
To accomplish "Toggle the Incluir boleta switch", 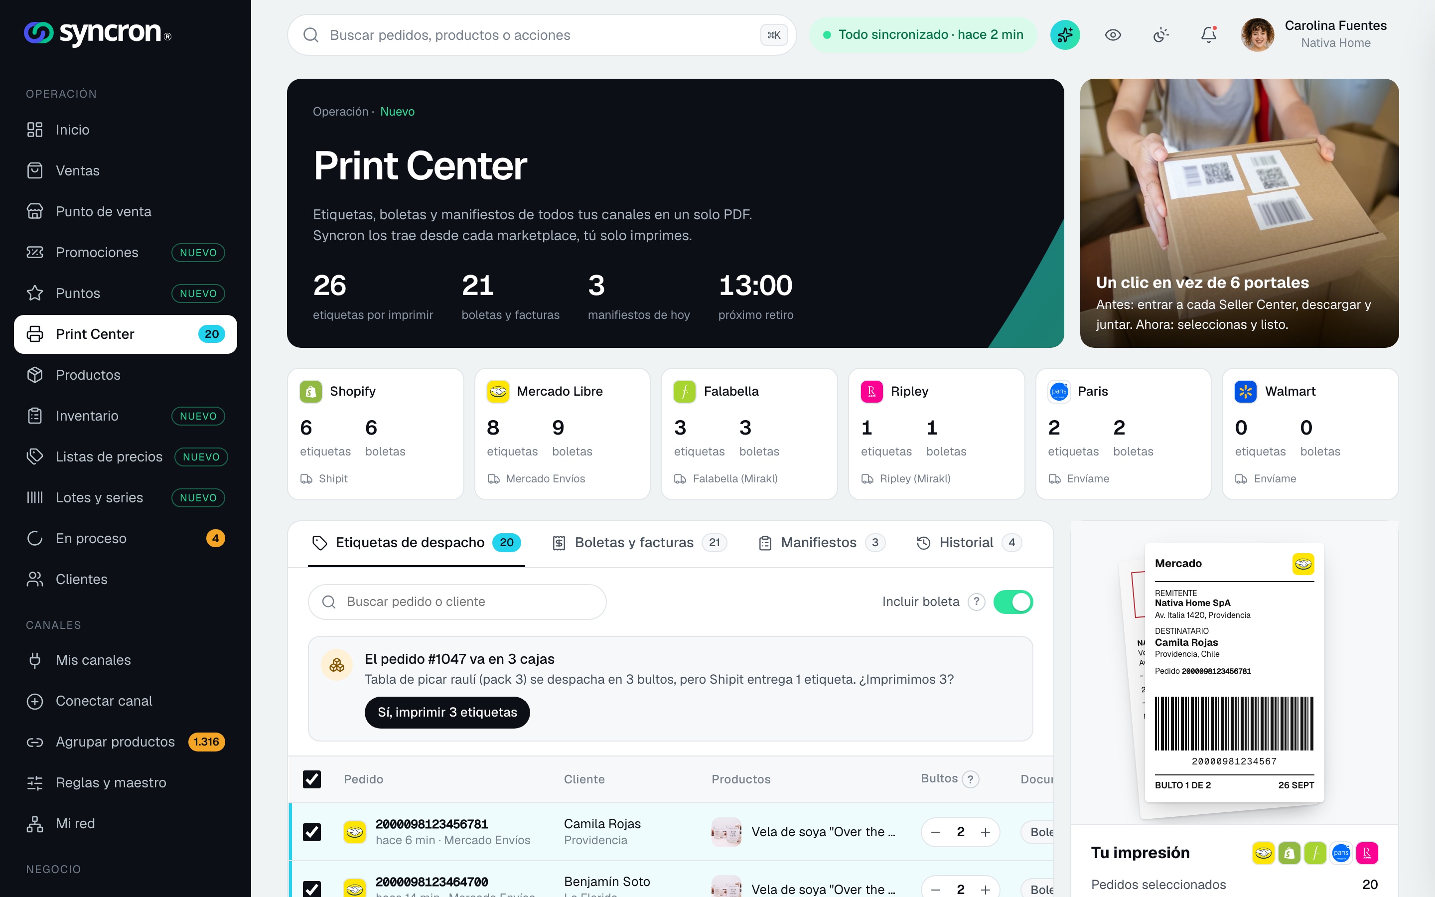I will (x=1013, y=602).
